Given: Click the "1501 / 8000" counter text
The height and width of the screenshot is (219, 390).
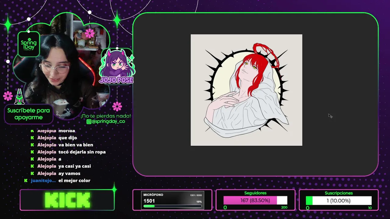Looking at the screenshot, I should click(196, 195).
